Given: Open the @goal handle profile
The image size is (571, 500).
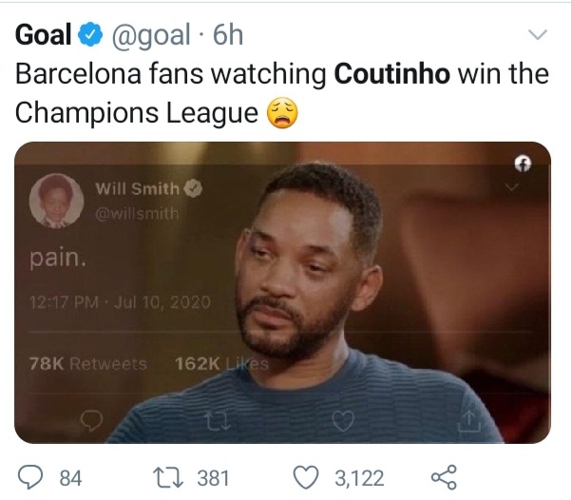Looking at the screenshot, I should pos(154,36).
